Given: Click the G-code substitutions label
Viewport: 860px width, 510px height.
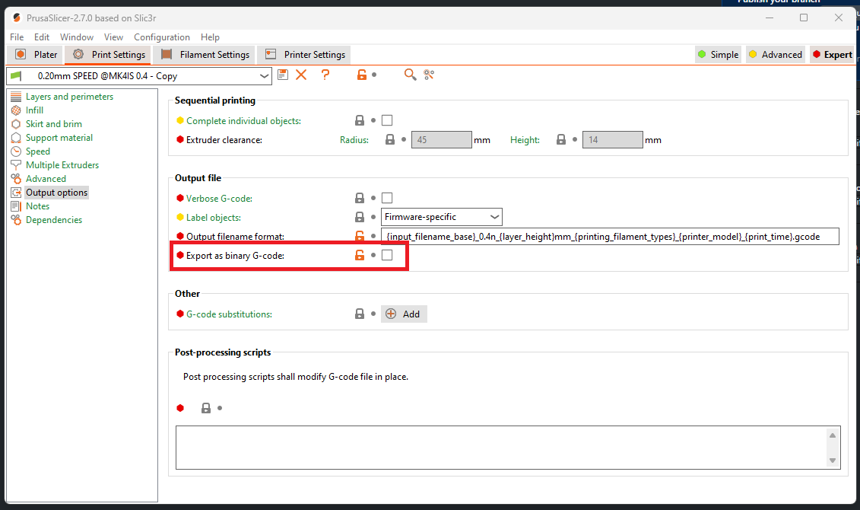Looking at the screenshot, I should 230,314.
